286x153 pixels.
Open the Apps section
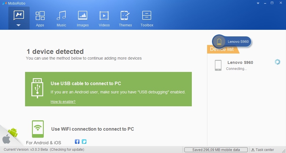[x=40, y=19]
